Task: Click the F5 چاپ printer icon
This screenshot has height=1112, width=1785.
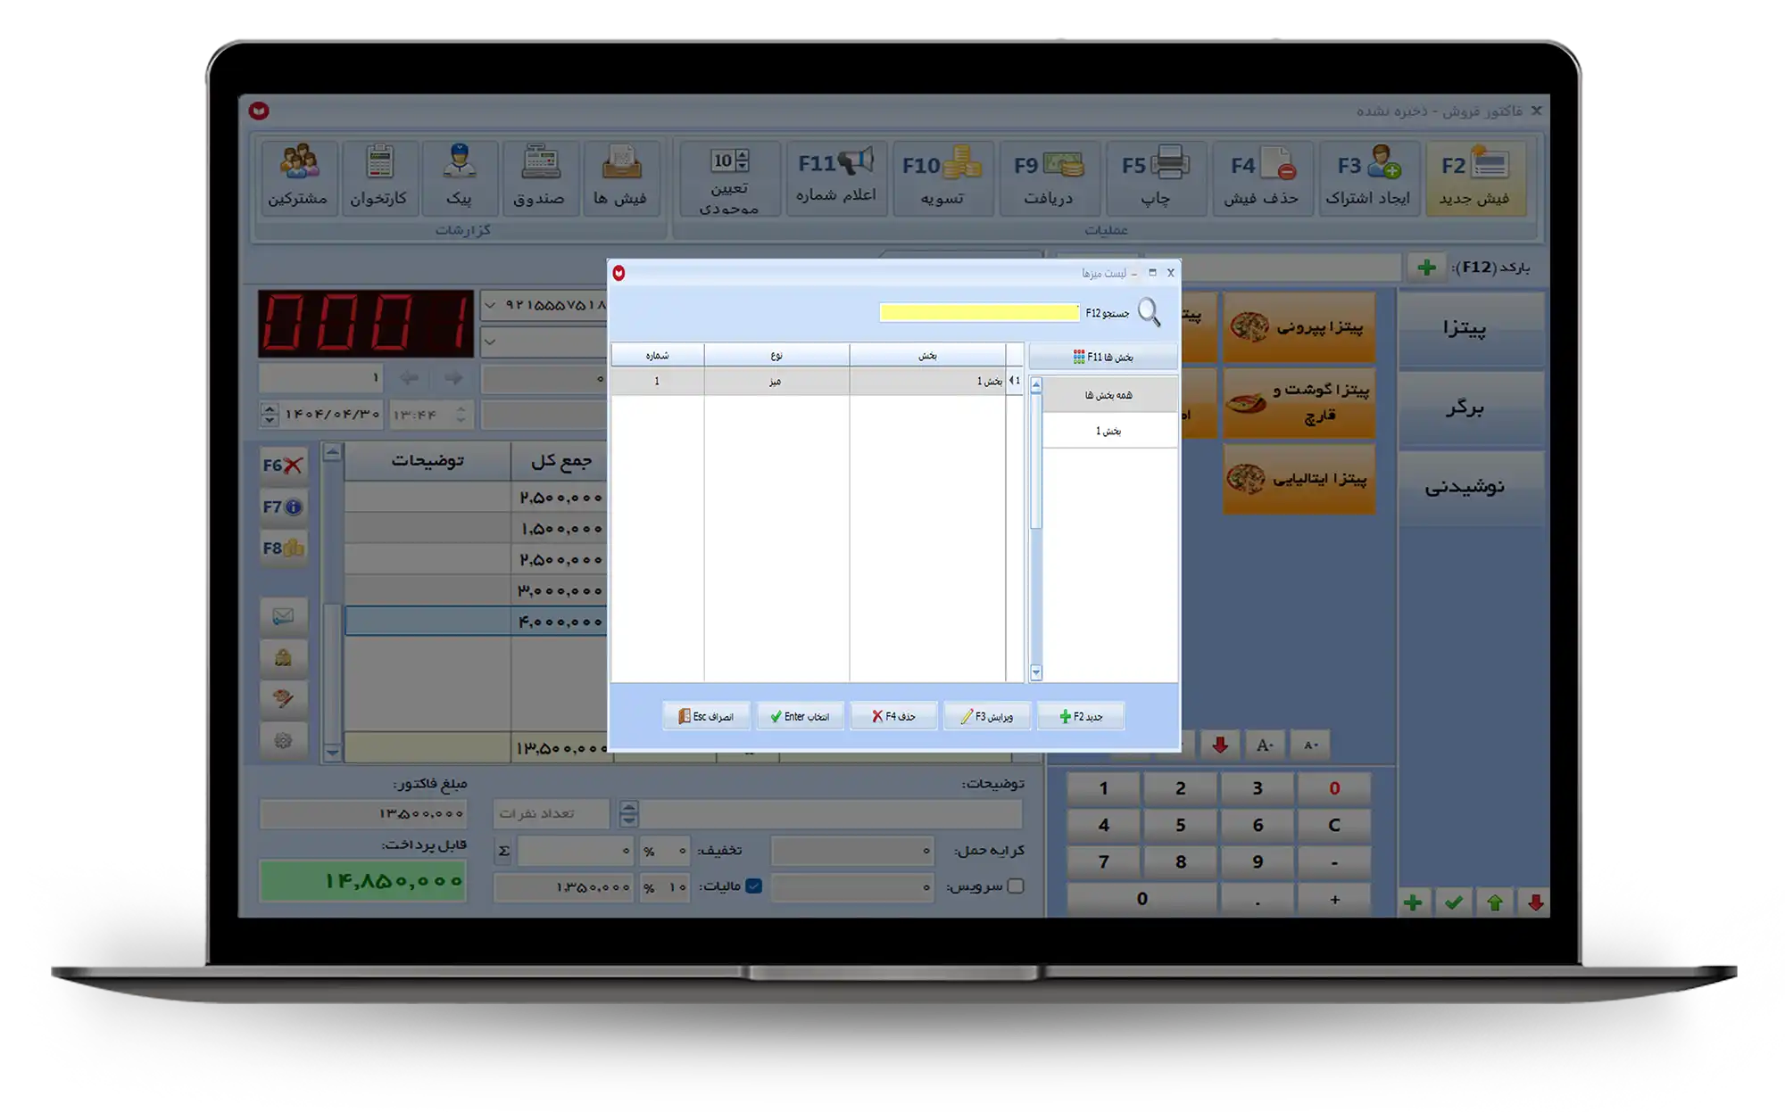Action: point(1155,177)
